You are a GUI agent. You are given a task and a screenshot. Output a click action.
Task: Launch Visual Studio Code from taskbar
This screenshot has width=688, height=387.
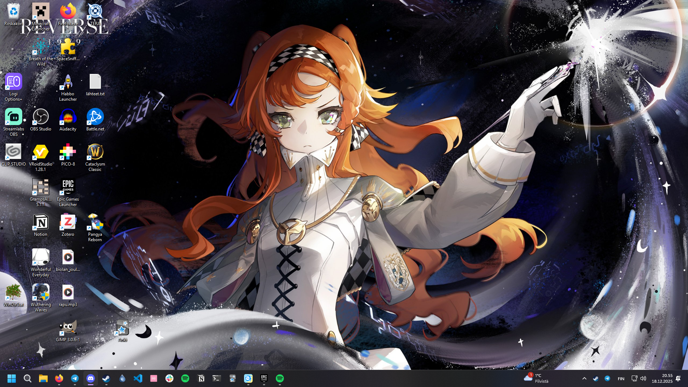pyautogui.click(x=138, y=378)
